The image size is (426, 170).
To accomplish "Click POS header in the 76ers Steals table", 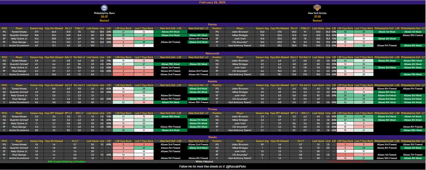I will pos(4,142).
